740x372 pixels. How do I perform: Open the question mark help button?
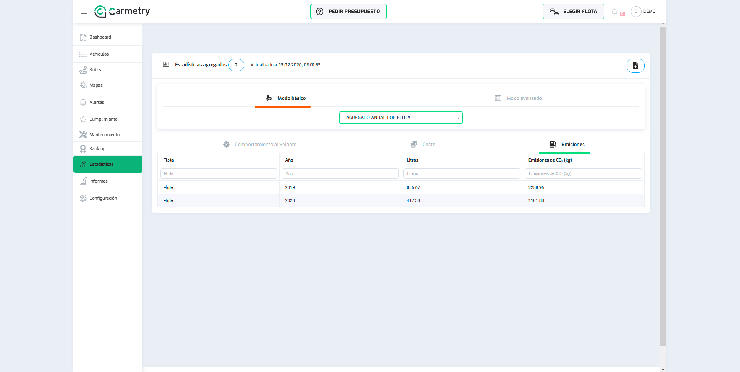[236, 65]
